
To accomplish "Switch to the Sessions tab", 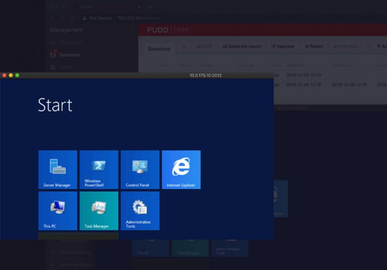I will (x=159, y=49).
